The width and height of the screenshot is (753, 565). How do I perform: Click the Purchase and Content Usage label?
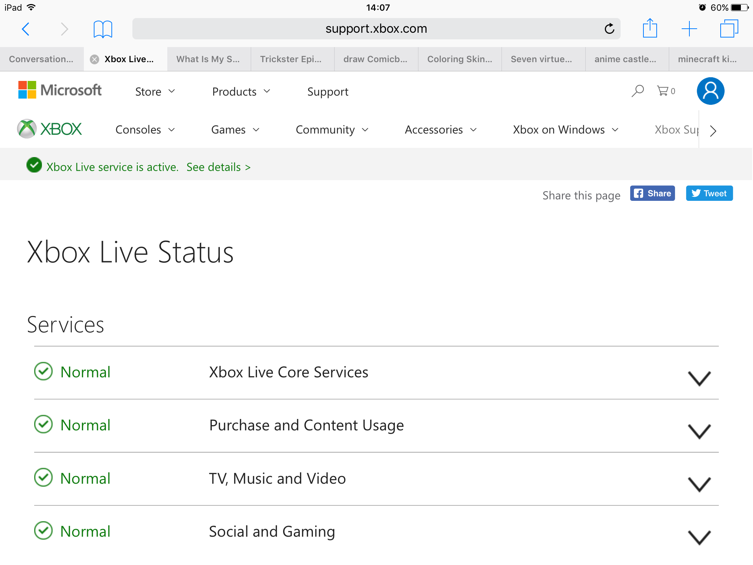[306, 426]
